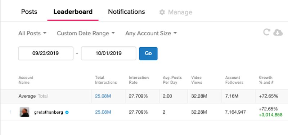Select the Leaderboard tab
Screen dimensions: 288x135
pyautogui.click(x=73, y=12)
